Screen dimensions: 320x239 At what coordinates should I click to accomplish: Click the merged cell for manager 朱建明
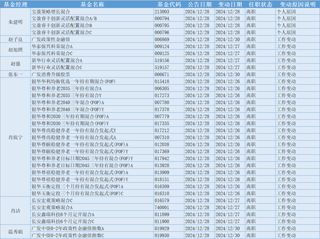pyautogui.click(x=15, y=22)
